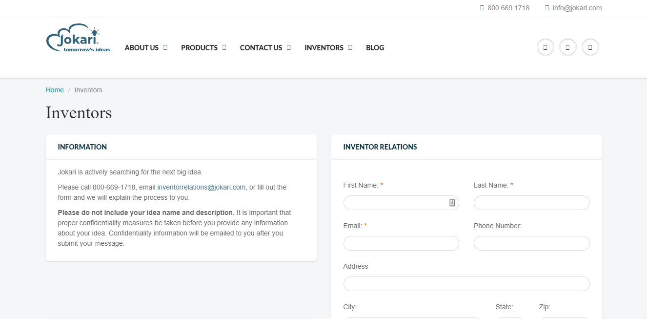Go to the Blog page
The image size is (647, 319).
click(375, 48)
